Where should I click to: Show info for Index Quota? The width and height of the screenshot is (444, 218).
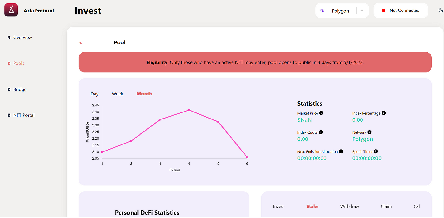pyautogui.click(x=321, y=132)
